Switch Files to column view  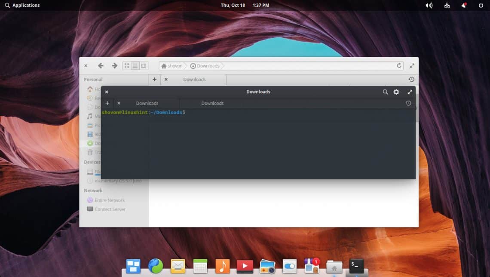[144, 66]
